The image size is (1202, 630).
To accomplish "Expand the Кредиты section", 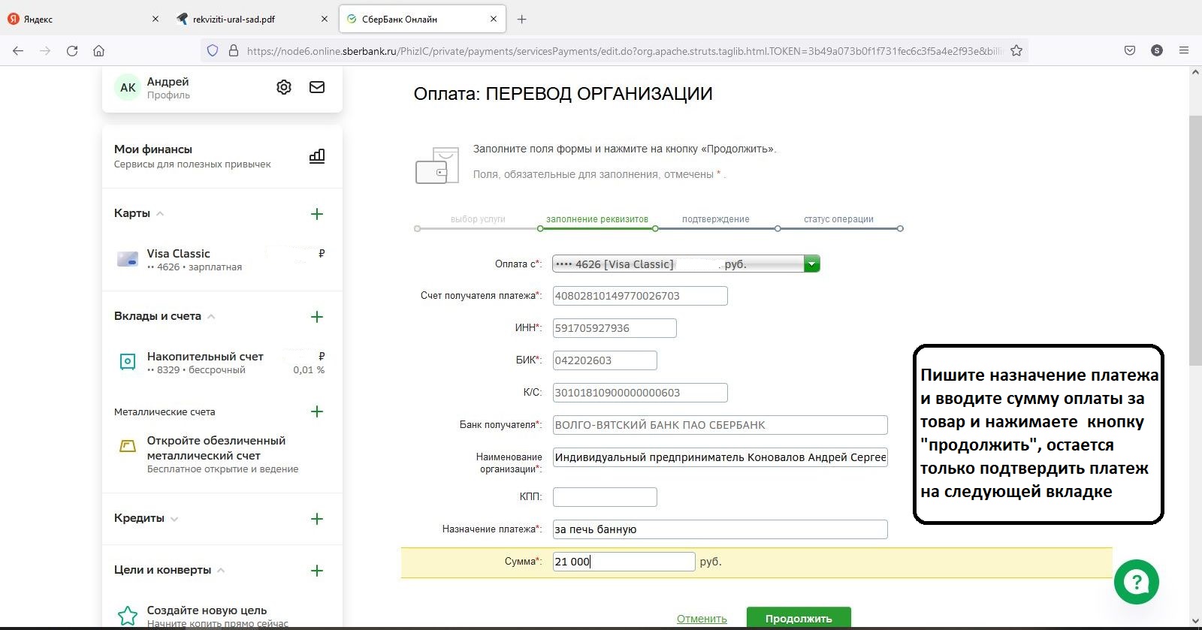I will click(174, 519).
